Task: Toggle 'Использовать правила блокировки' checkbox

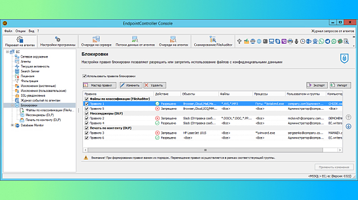Action: 84,76
